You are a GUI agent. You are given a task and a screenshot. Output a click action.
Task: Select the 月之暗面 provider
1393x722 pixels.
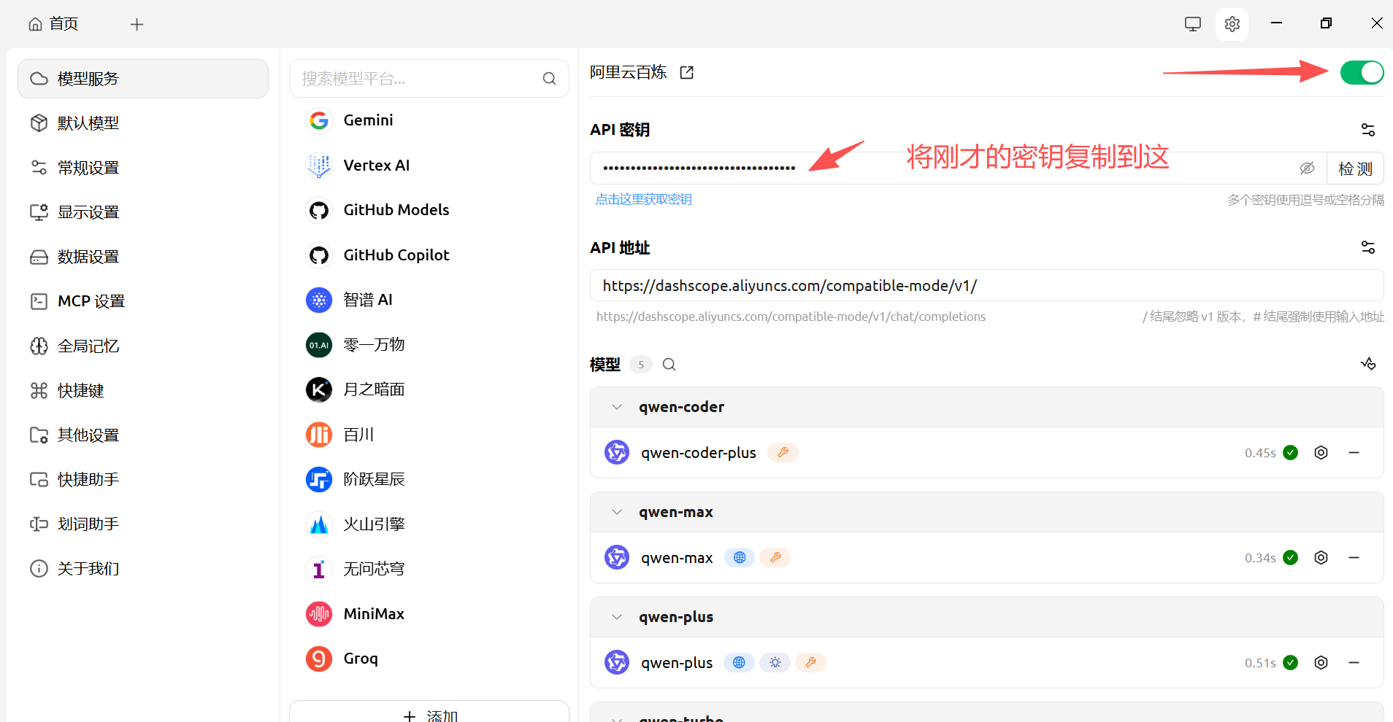429,389
